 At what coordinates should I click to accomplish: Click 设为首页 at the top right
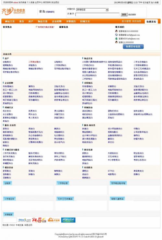point(146,3)
